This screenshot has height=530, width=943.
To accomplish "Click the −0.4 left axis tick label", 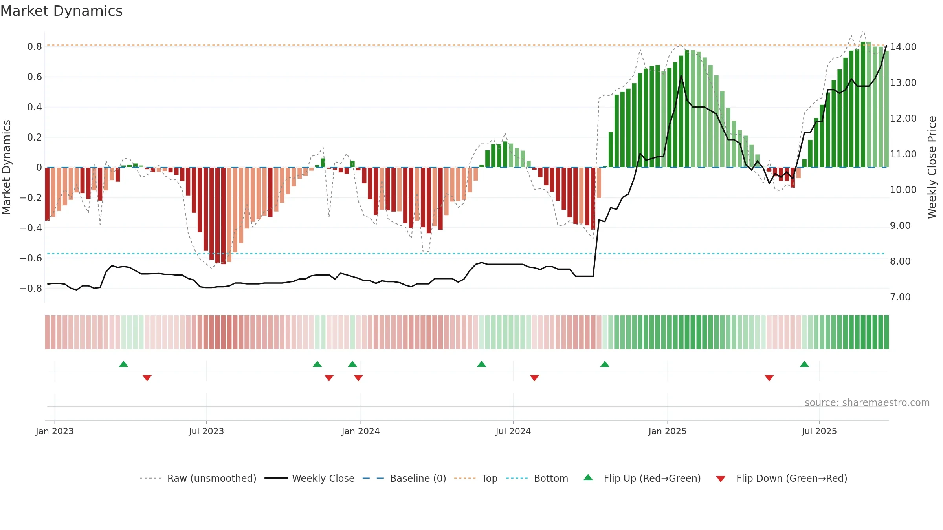I will pos(31,228).
